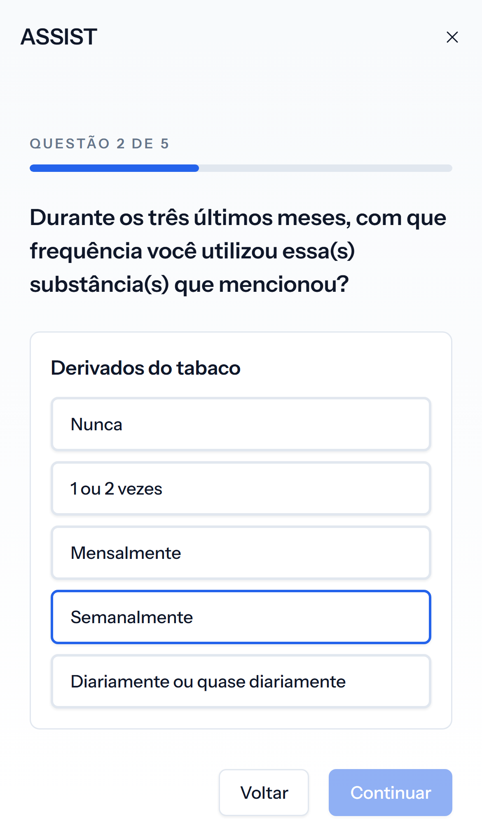Return to the previous question via Voltar
Viewport: 482px width, 821px height.
coord(264,792)
